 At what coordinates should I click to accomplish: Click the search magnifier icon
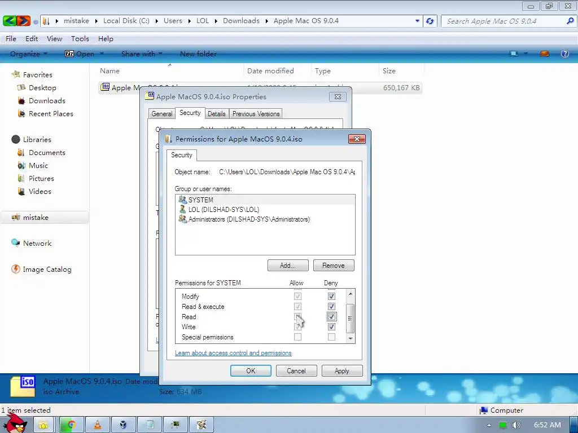tap(570, 21)
